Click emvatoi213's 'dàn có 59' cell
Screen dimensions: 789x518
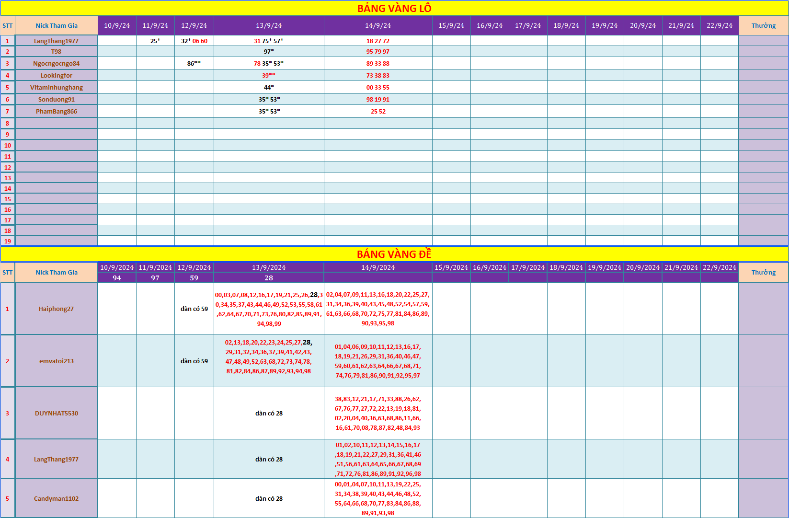coord(194,361)
